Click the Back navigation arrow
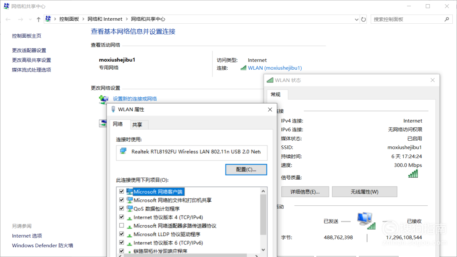Viewport: 457px width, 257px height. pos(8,19)
